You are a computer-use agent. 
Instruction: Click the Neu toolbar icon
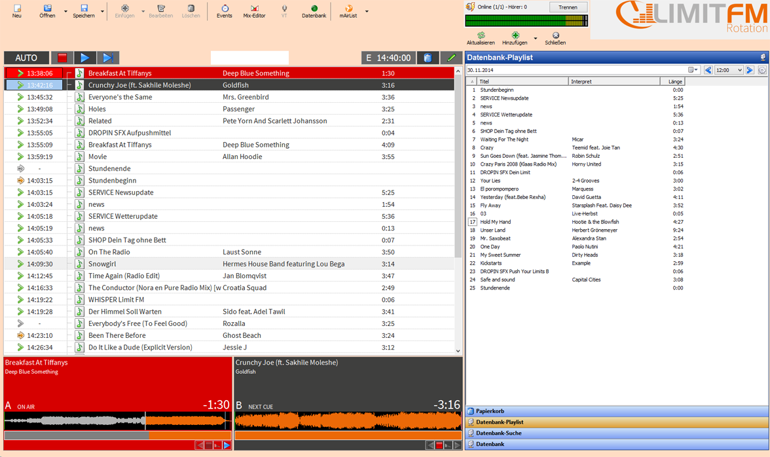point(17,10)
